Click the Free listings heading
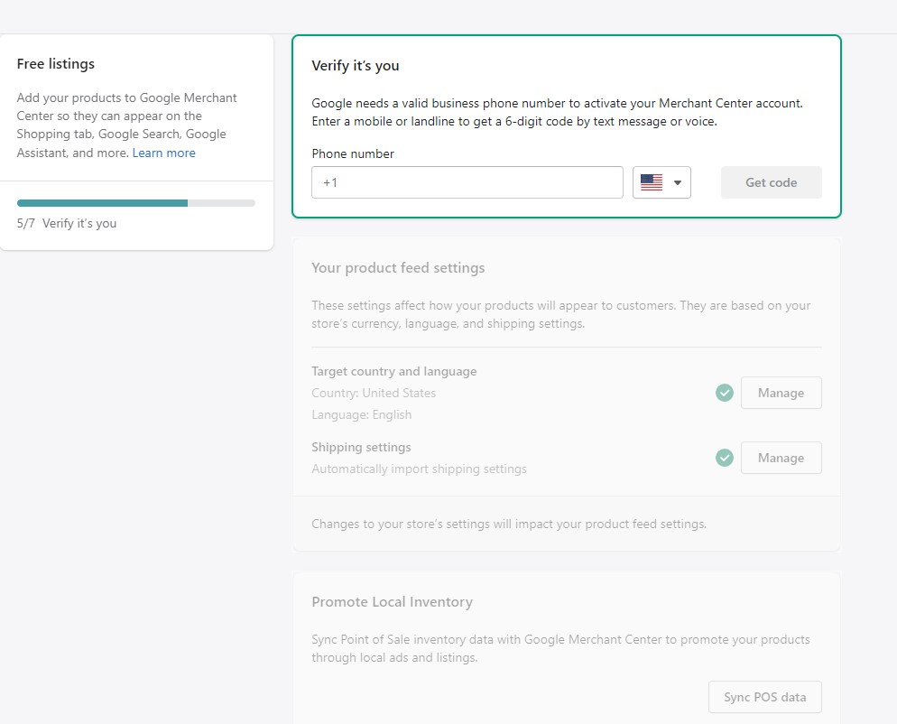The image size is (897, 724). pos(55,63)
